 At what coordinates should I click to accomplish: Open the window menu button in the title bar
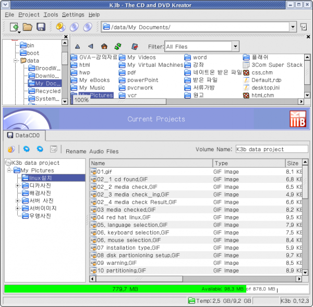tap(5, 5)
